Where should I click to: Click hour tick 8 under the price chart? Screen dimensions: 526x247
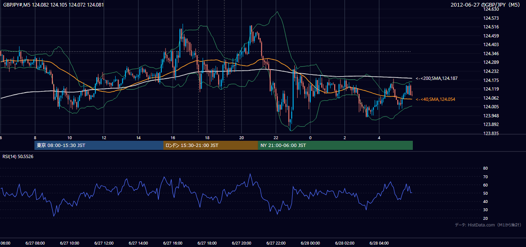35,138
